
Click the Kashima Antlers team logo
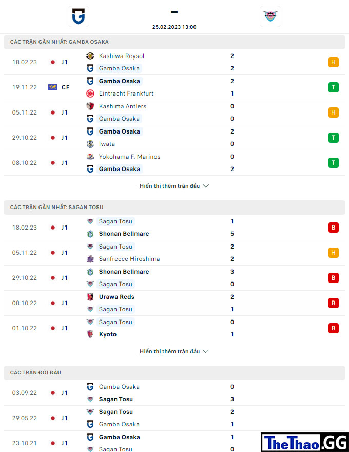pos(90,106)
